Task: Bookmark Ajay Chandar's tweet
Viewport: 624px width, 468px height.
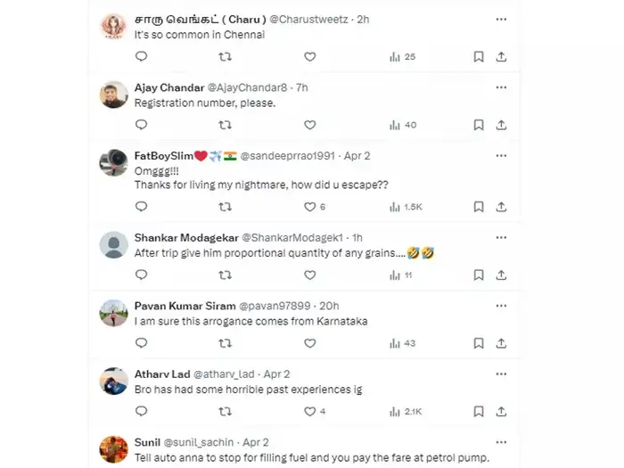Action: [x=479, y=125]
